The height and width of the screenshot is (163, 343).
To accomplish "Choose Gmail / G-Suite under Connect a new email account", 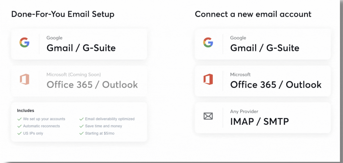I will [263, 44].
